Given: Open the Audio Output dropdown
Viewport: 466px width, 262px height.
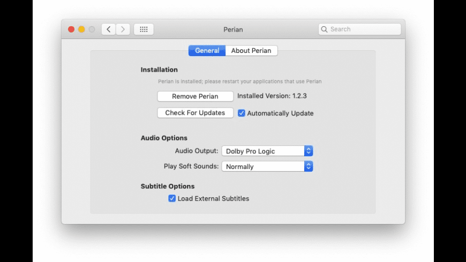Looking at the screenshot, I should 267,151.
